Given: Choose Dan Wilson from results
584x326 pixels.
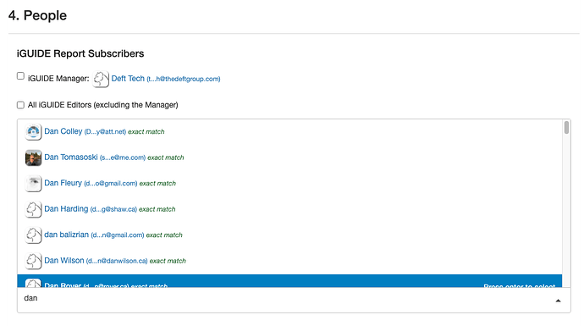Looking at the screenshot, I should [289, 261].
